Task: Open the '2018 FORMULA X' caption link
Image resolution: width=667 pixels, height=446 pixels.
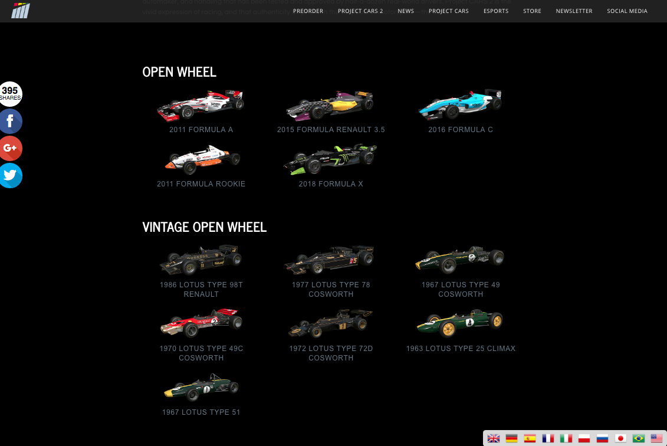Action: click(x=331, y=184)
